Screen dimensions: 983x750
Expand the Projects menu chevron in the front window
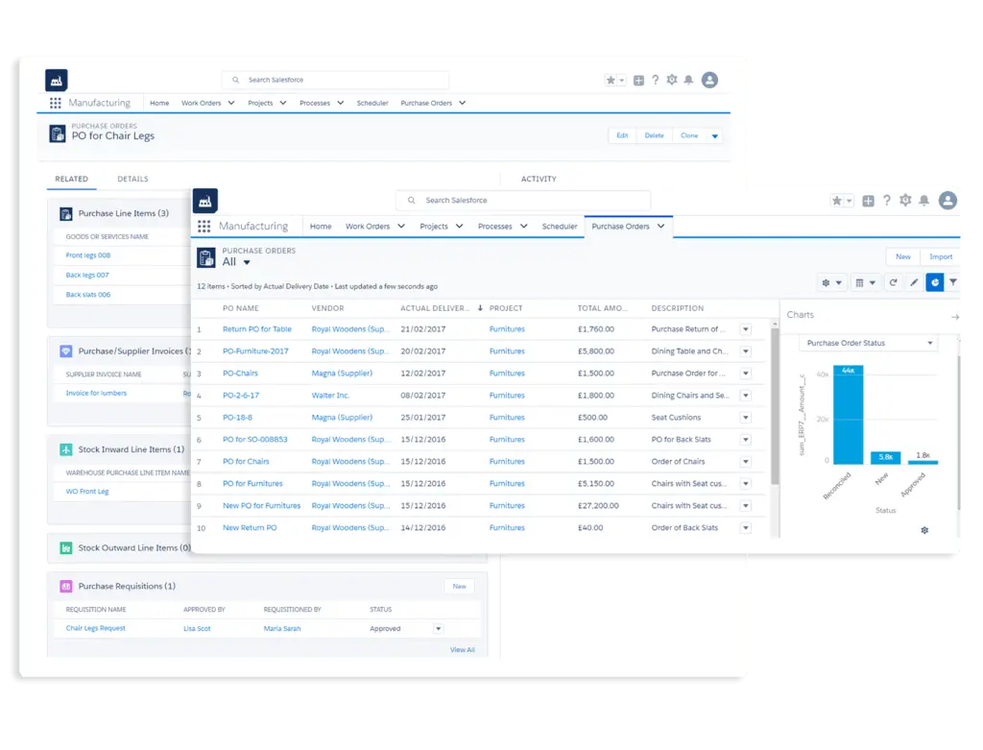click(x=459, y=227)
